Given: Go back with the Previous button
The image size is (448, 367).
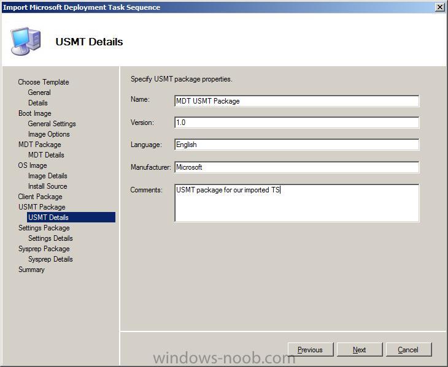Looking at the screenshot, I should coord(311,350).
